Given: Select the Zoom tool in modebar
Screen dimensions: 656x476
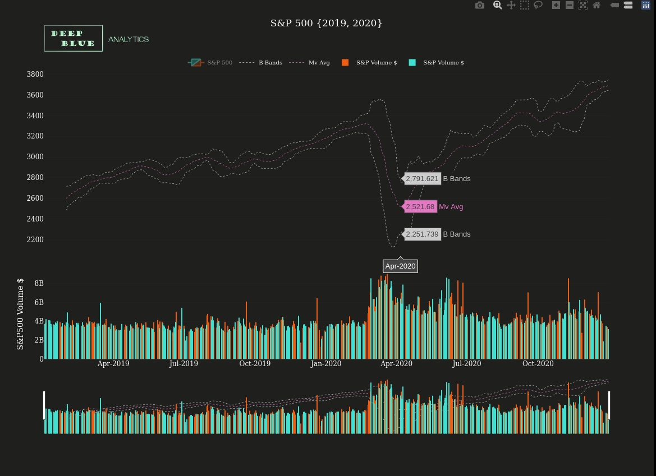Looking at the screenshot, I should [x=497, y=5].
